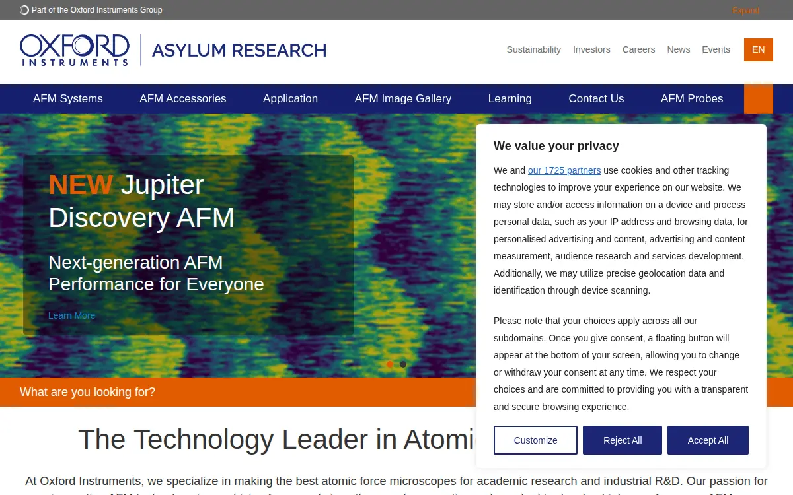Select the second dark carousel dot
Image resolution: width=793 pixels, height=495 pixels.
point(403,364)
